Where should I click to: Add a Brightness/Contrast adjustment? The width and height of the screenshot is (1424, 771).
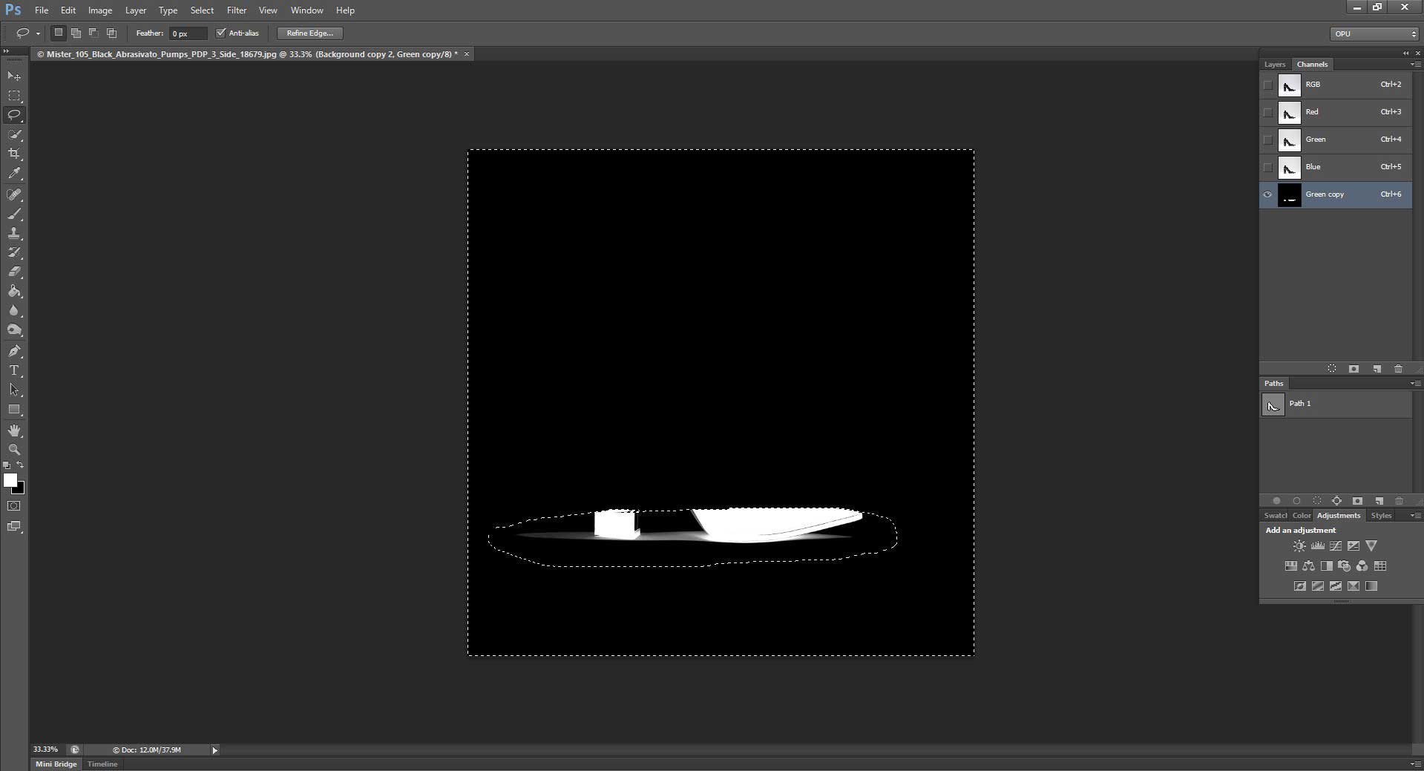click(x=1299, y=545)
